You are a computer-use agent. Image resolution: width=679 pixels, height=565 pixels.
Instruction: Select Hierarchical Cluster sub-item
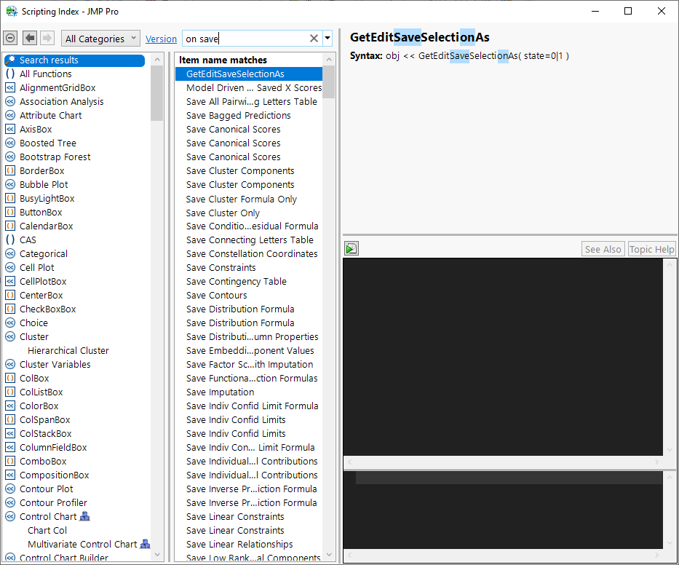point(68,350)
